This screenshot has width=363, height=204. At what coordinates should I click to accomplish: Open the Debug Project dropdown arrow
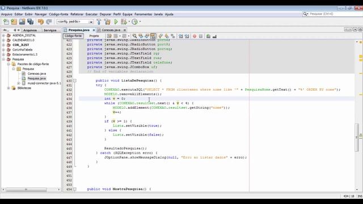tap(129, 22)
